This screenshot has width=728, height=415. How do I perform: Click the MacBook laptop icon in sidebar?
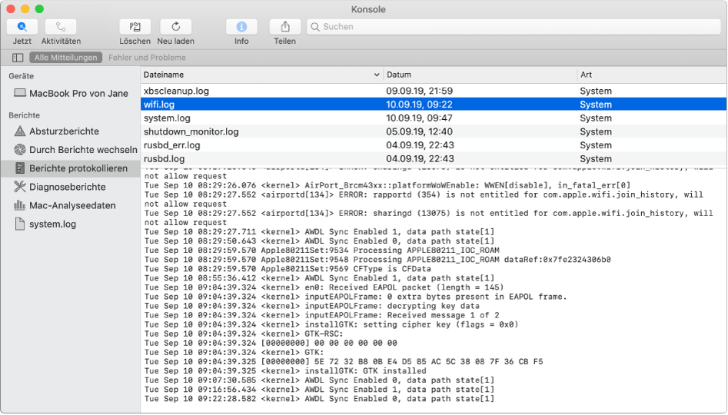pyautogui.click(x=19, y=93)
